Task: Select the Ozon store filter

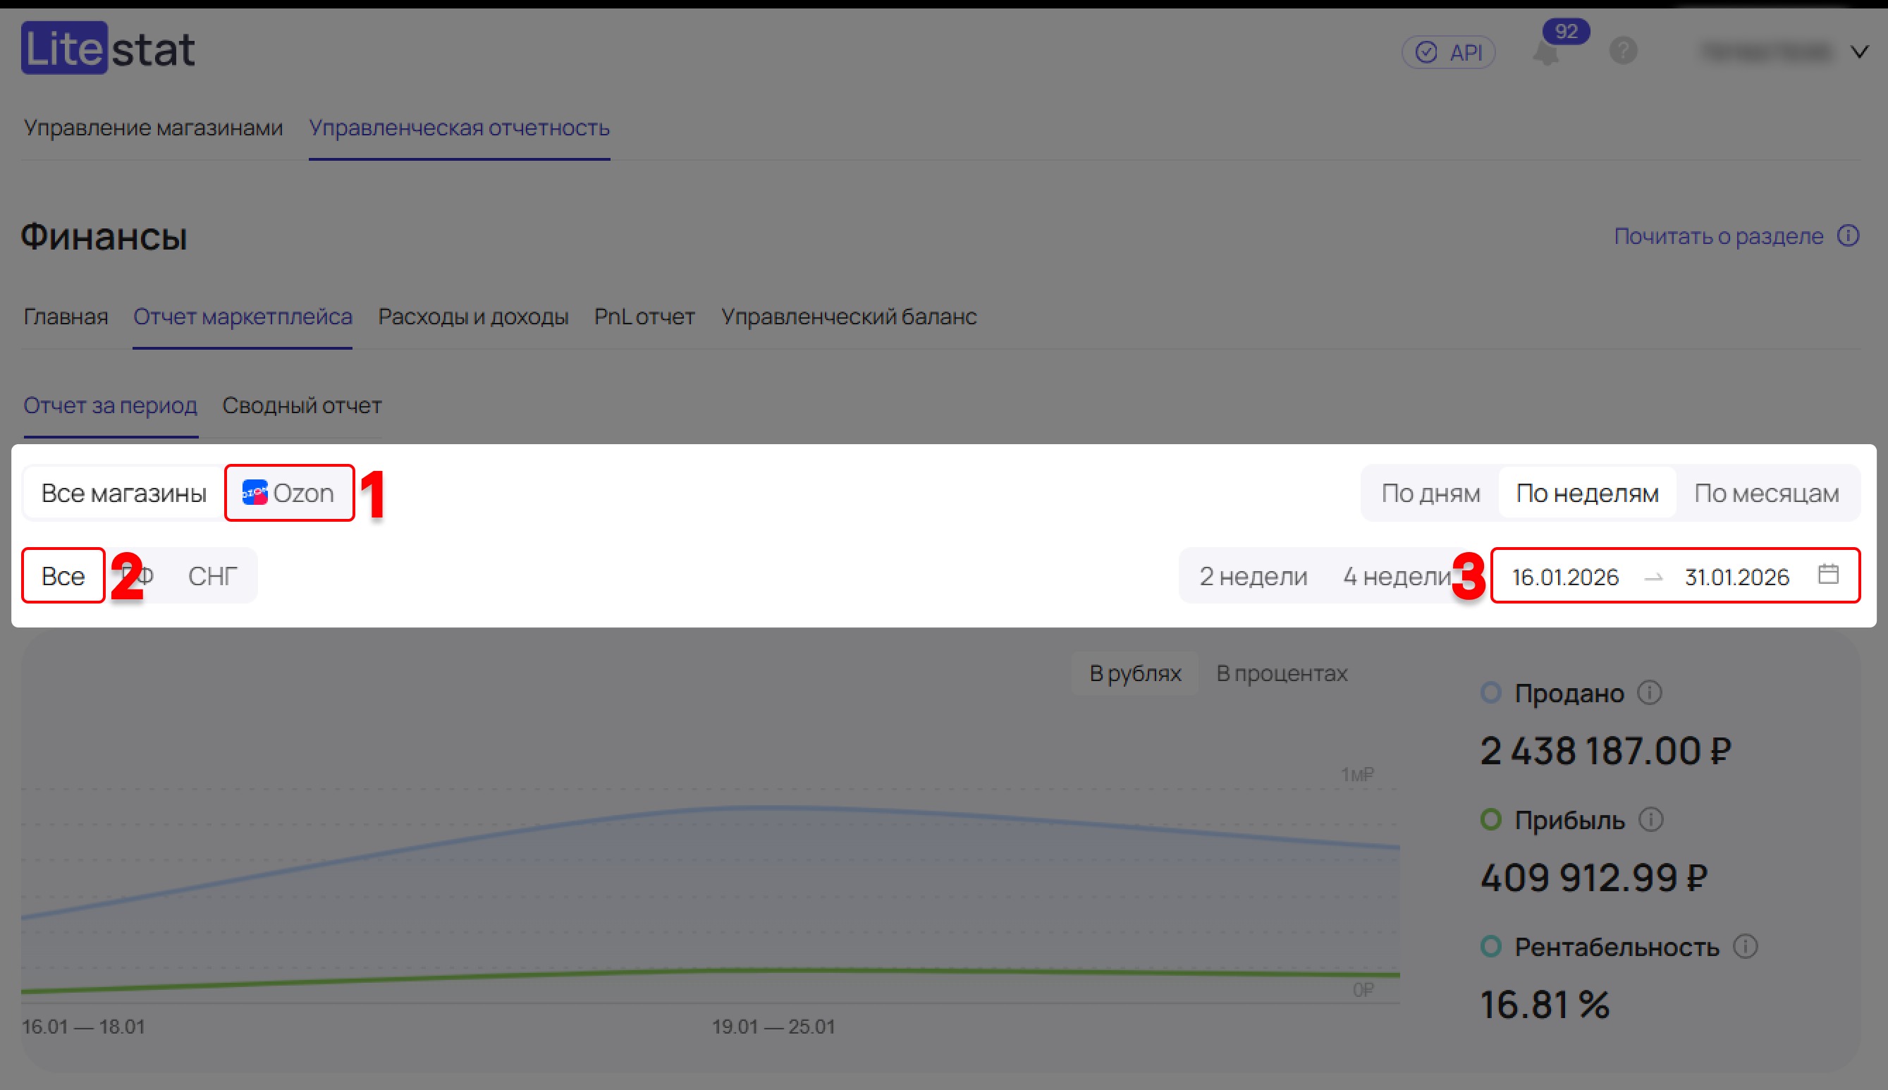Action: pos(289,494)
